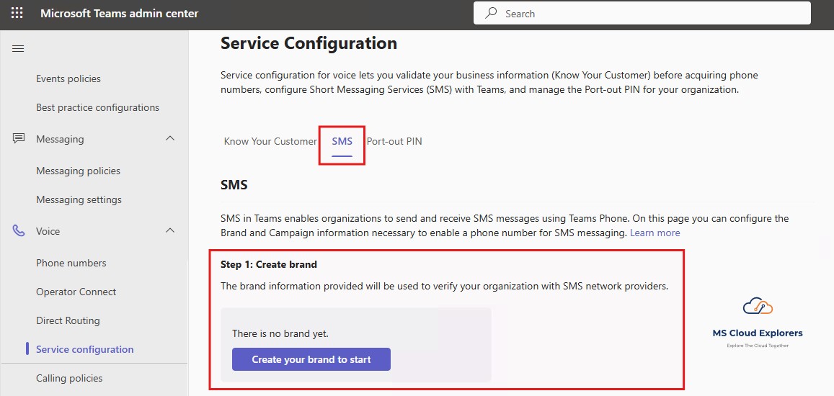This screenshot has width=834, height=396.
Task: Open Messaging settings page
Action: (79, 200)
